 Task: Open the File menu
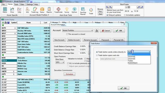[x=3, y=4]
